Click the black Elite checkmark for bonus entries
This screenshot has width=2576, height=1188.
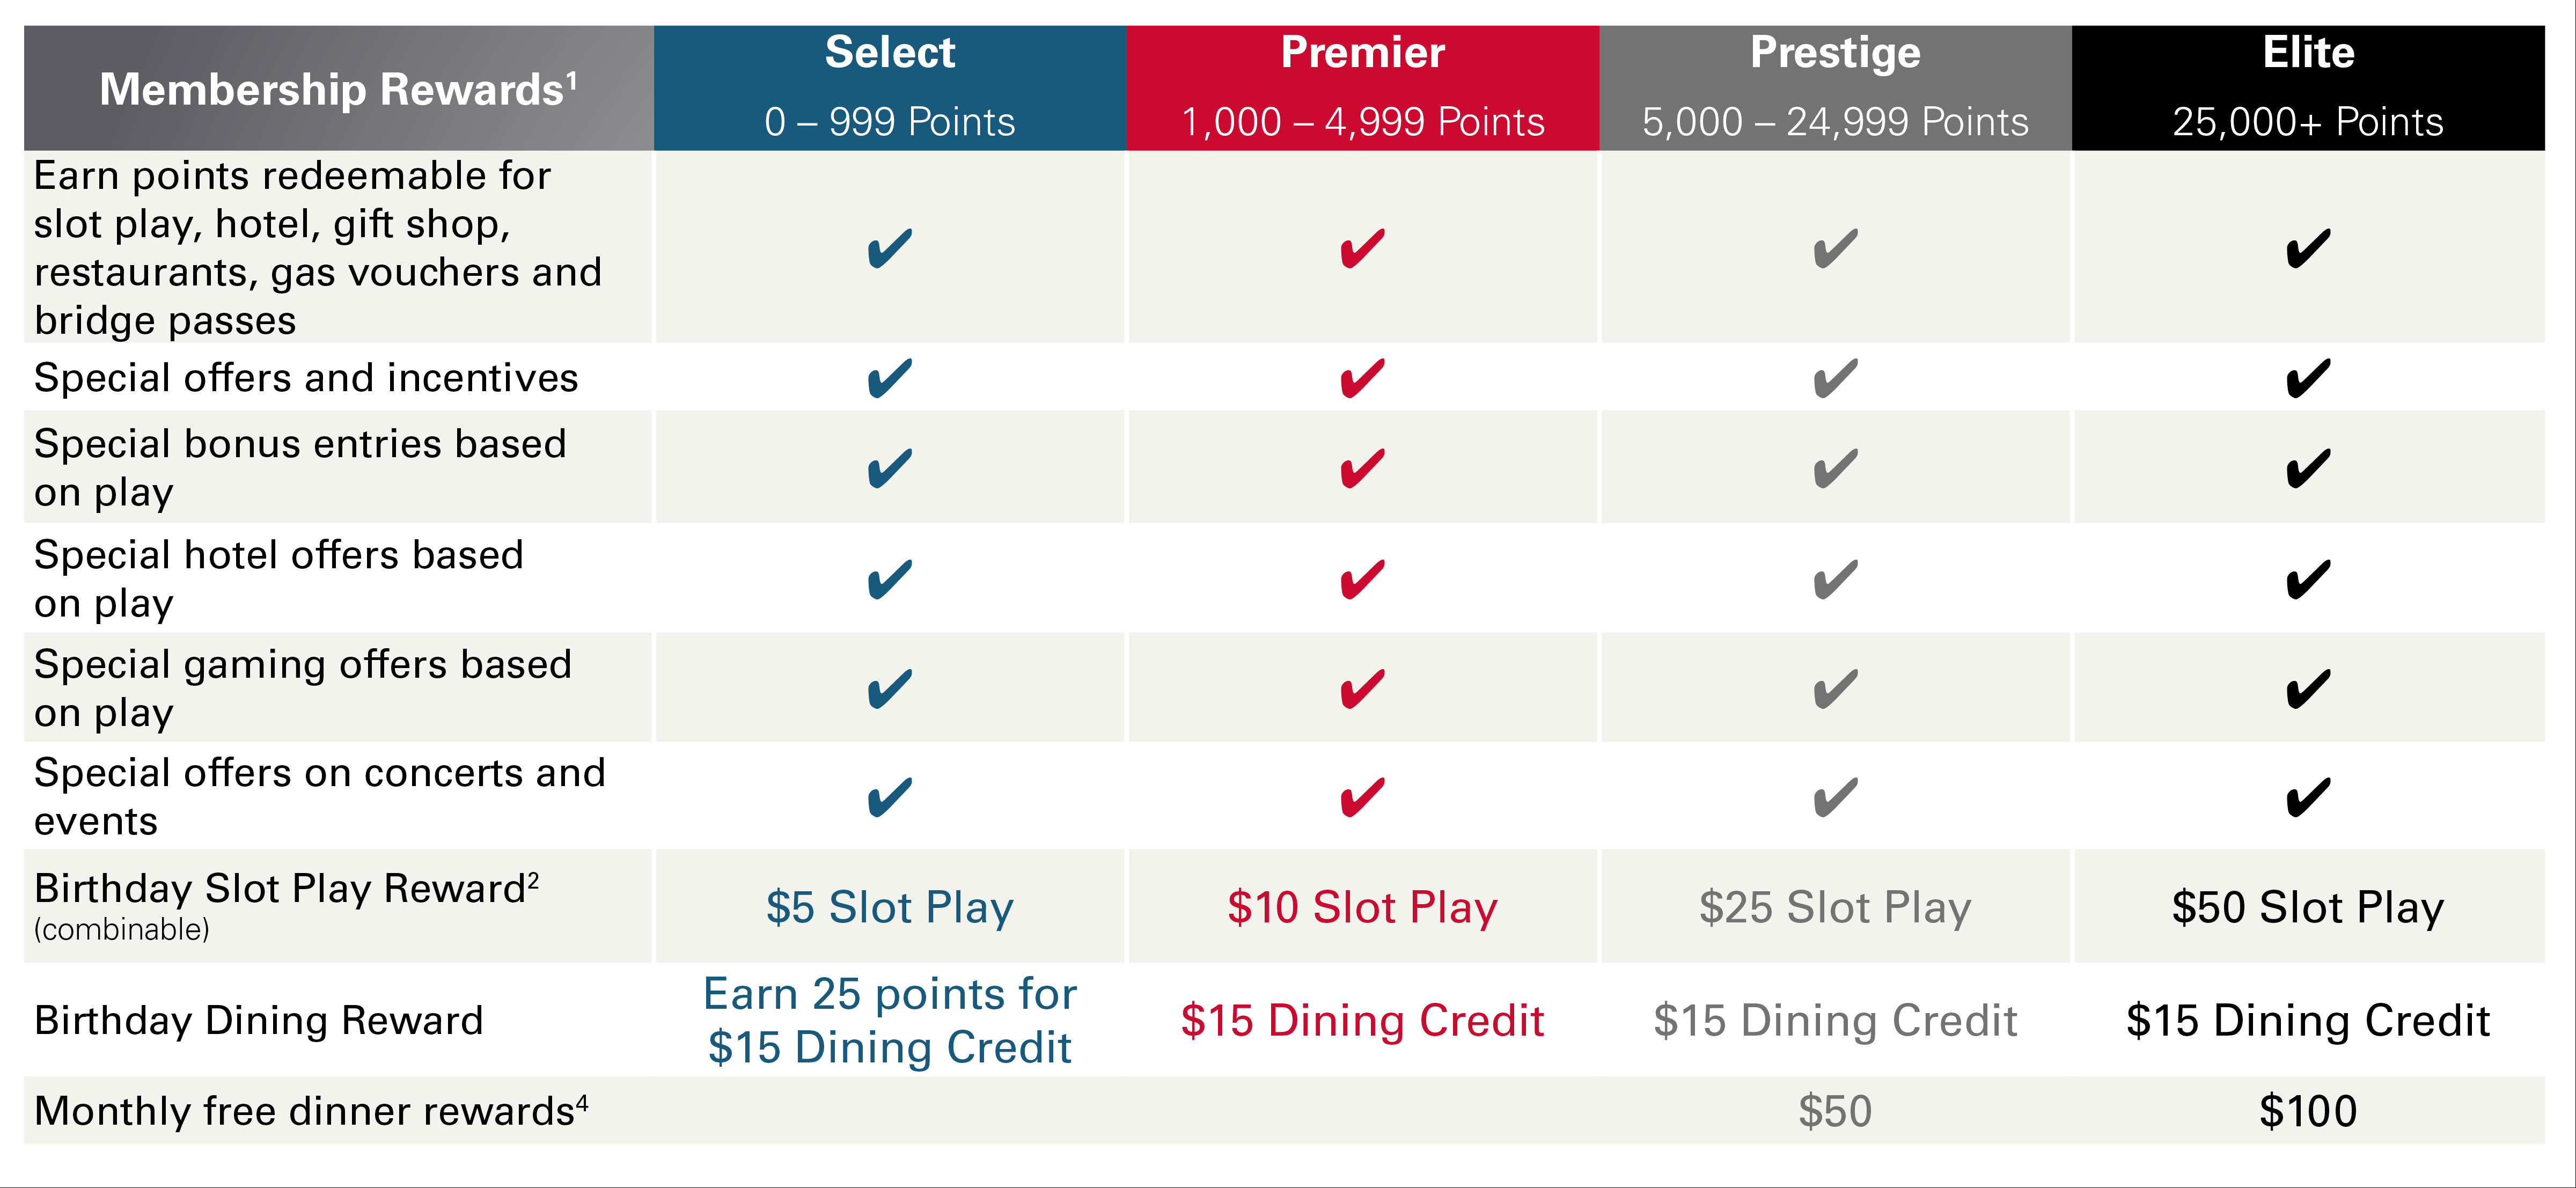click(x=2308, y=468)
